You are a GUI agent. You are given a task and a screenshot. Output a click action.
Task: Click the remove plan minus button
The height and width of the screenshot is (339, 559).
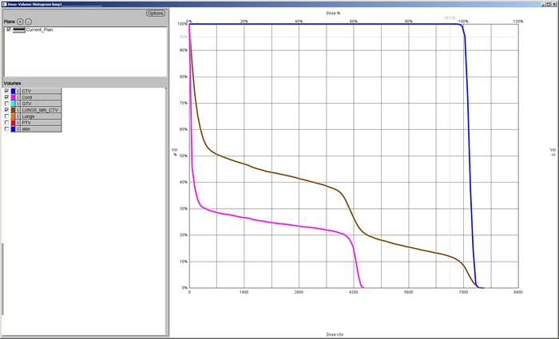(29, 22)
